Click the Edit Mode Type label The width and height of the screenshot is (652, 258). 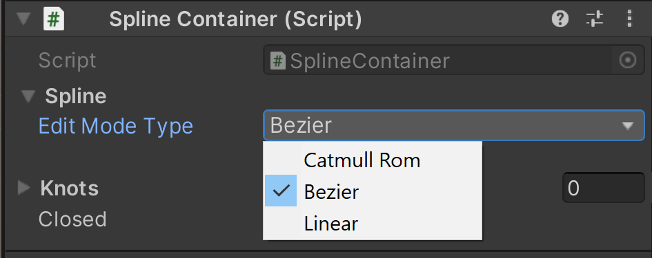pos(116,126)
